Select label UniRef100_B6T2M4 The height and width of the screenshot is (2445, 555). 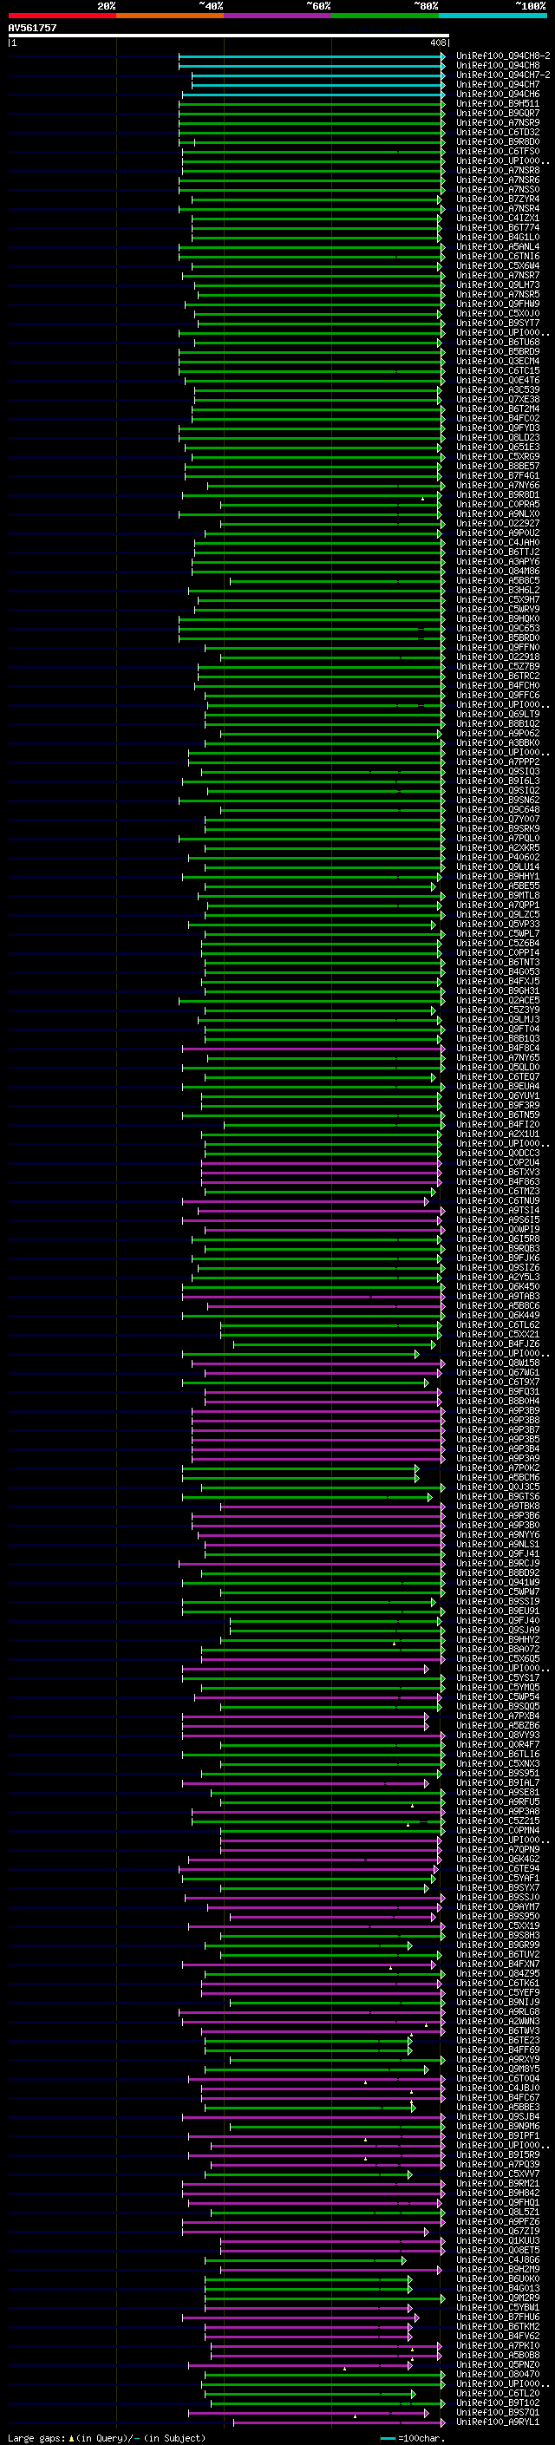pos(498,409)
